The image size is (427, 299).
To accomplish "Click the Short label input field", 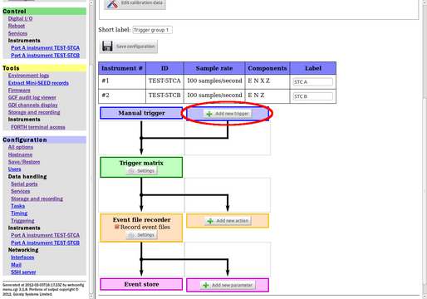I will tap(152, 30).
